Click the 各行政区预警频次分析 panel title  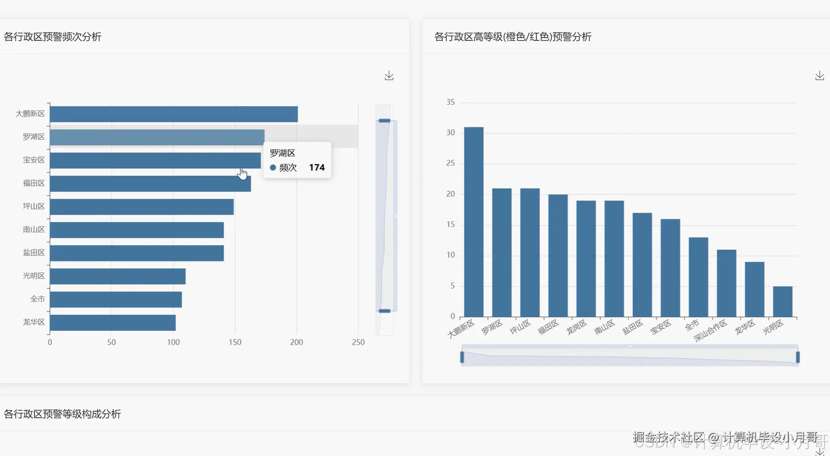click(52, 37)
